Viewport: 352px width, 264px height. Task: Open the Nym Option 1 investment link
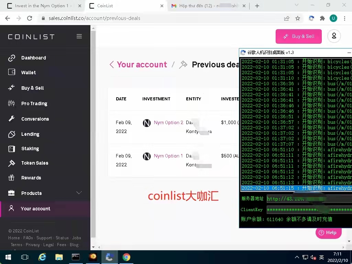click(168, 156)
